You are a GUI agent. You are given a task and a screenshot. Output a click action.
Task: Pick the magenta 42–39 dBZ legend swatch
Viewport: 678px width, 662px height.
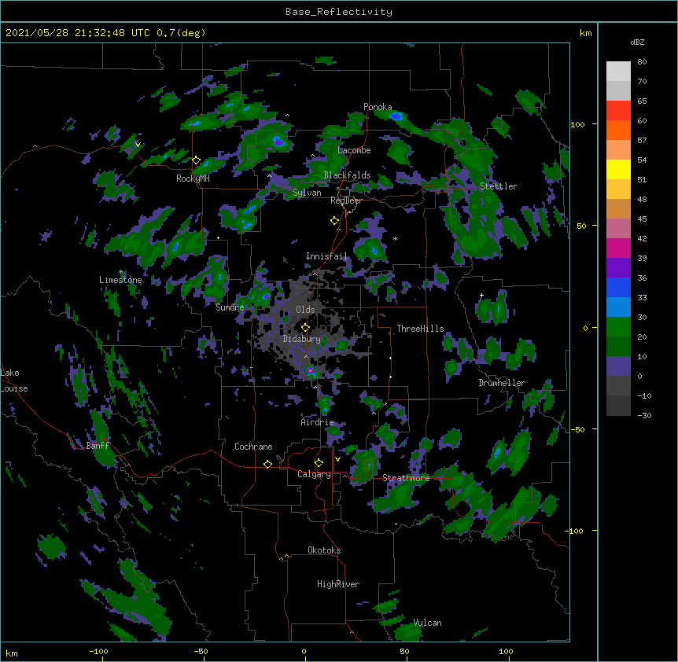(618, 248)
